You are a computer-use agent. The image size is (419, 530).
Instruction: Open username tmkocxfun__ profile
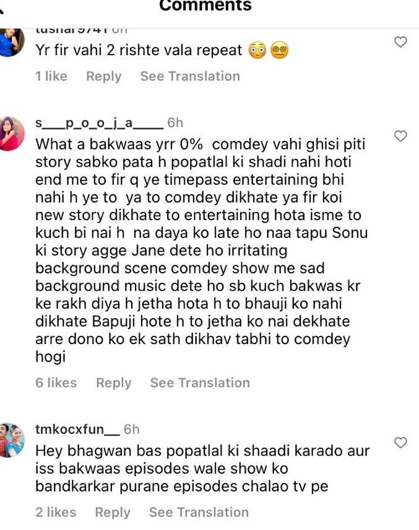point(77,430)
